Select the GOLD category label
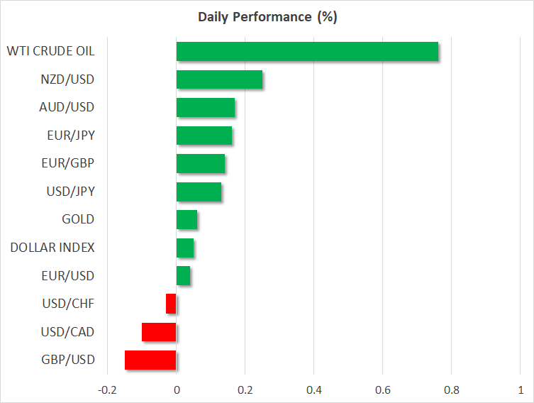Screen dimensions: 534x403 [x=78, y=219]
